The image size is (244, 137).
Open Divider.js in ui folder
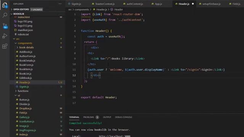click(x=24, y=104)
